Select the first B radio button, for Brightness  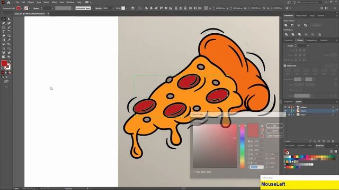(x=249, y=150)
